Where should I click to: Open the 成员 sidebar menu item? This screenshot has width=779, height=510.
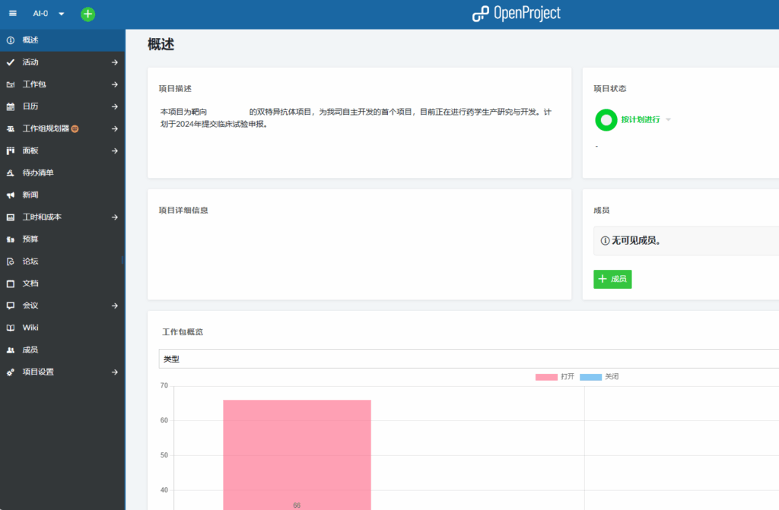click(62, 350)
